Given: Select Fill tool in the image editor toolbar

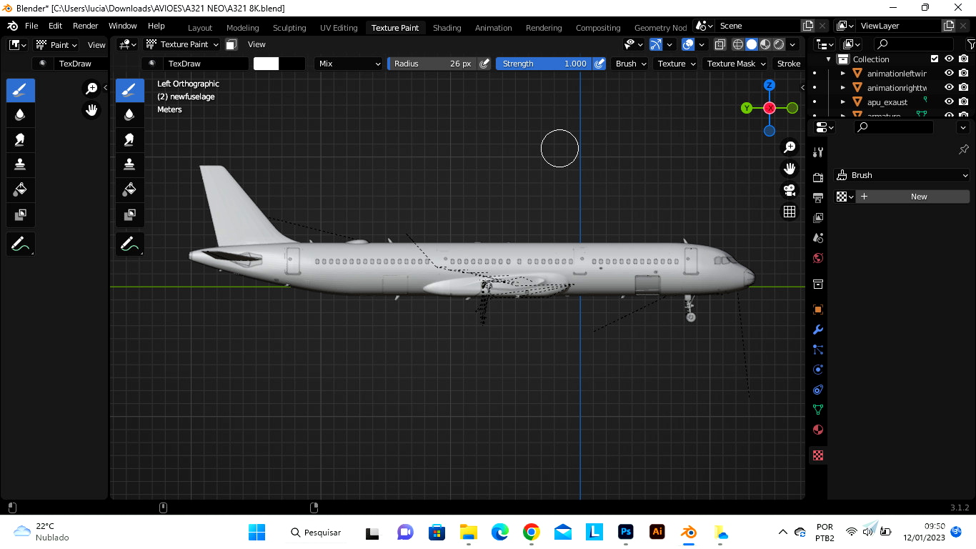Looking at the screenshot, I should tap(20, 189).
